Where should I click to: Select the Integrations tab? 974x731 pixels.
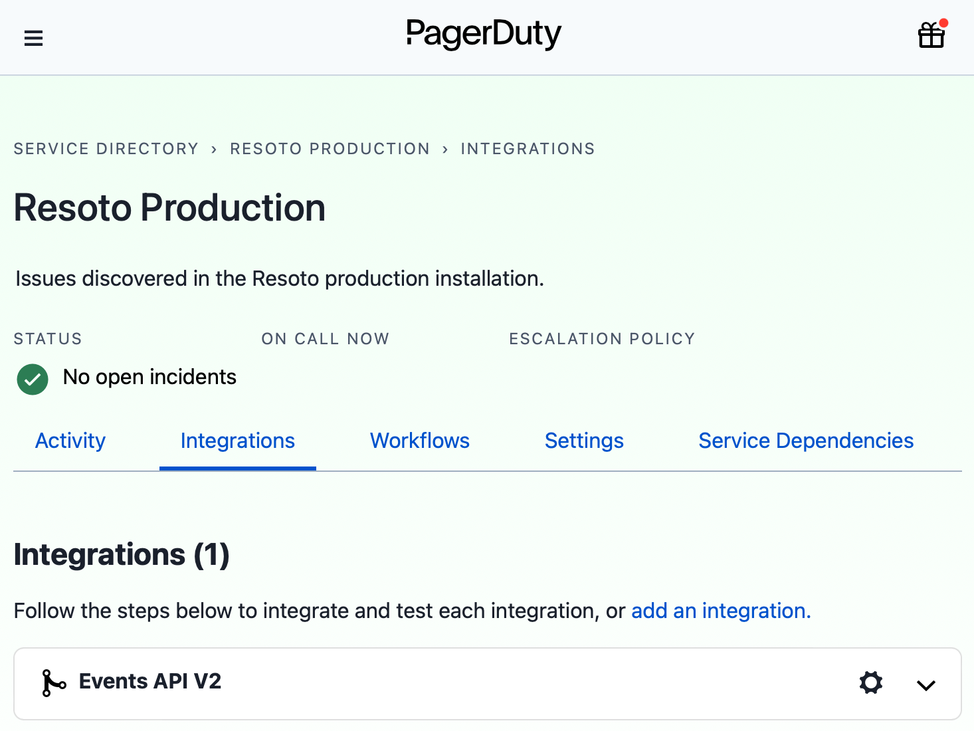point(238,441)
